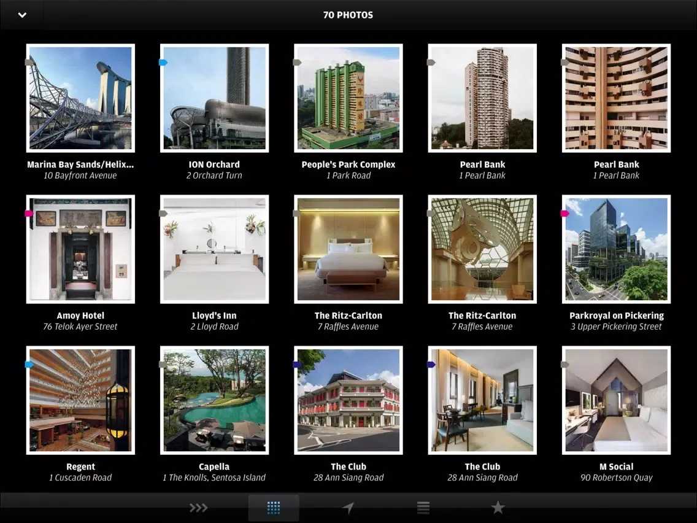
Task: Open the Lloyd's Inn bedroom photo
Action: point(214,249)
